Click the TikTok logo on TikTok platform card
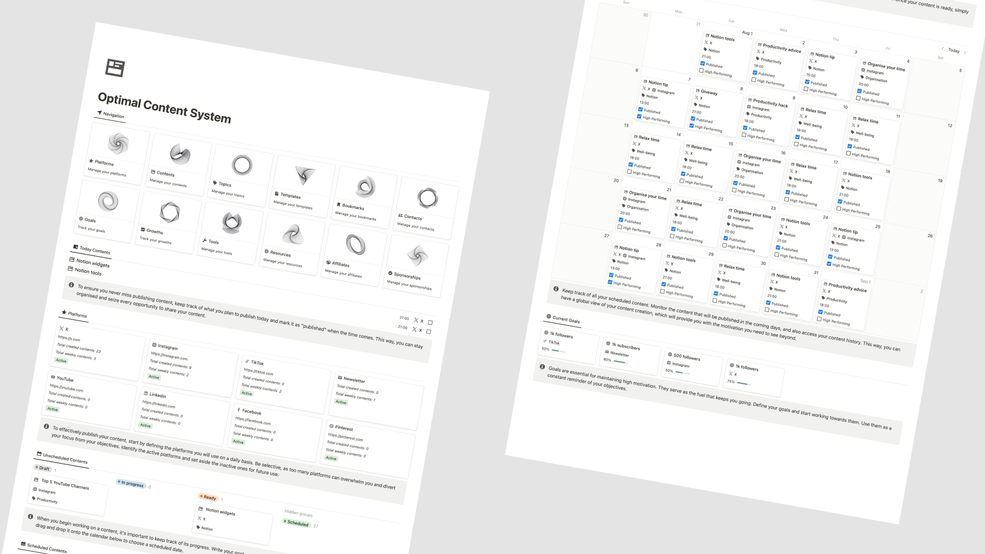The width and height of the screenshot is (985, 554). 247,361
